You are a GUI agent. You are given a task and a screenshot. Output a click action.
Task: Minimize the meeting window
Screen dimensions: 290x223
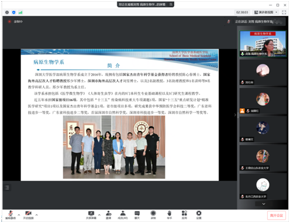(271, 5)
